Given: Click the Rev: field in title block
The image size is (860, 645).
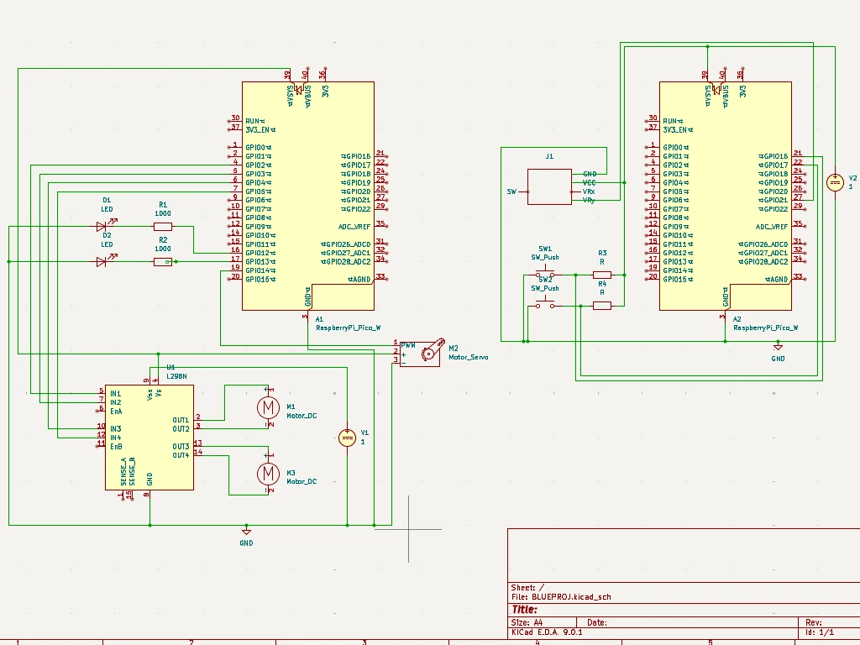Looking at the screenshot, I should (x=813, y=622).
